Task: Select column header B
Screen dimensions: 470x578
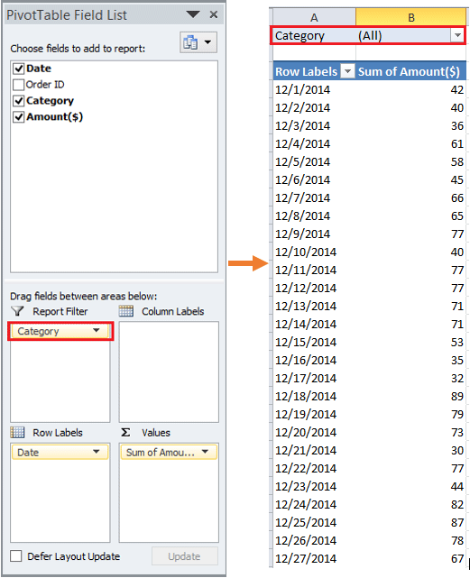Action: point(410,17)
